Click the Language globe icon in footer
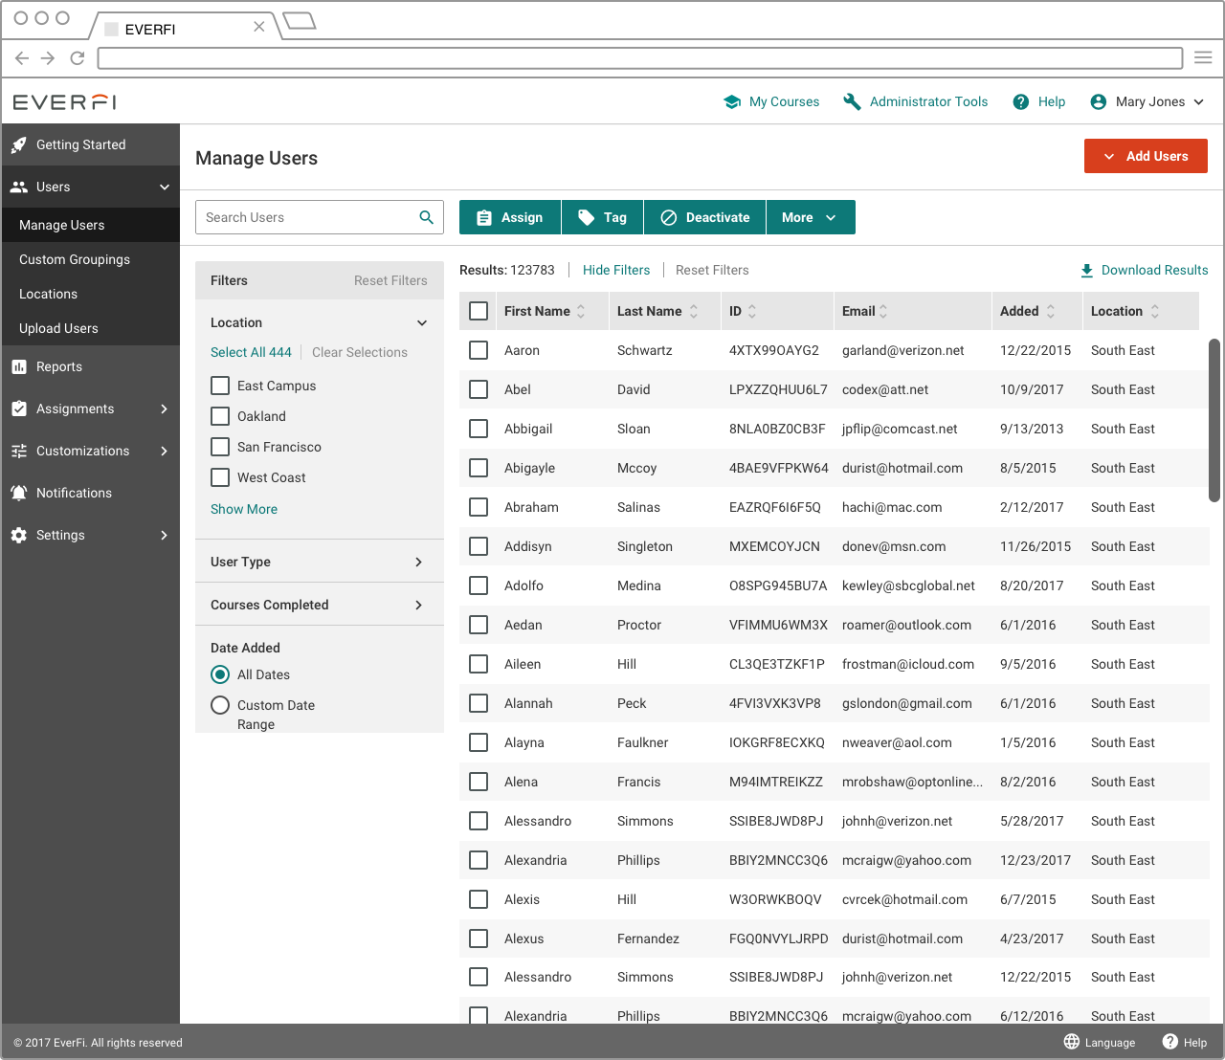The image size is (1225, 1060). click(x=1072, y=1042)
